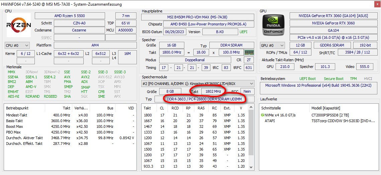Click the Secure Boot label
This screenshot has height=175, width=381.
334,79
